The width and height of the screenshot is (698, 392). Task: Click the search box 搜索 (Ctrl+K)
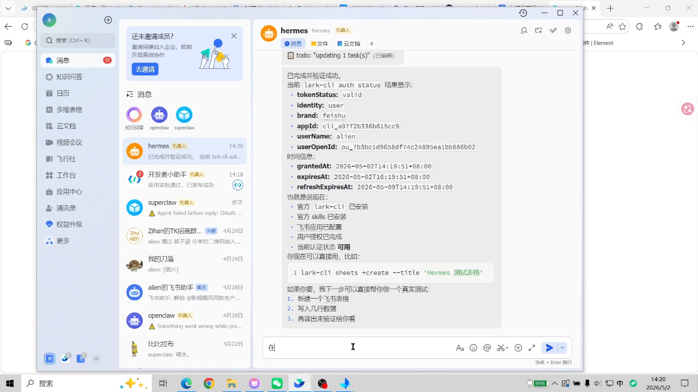pos(78,41)
